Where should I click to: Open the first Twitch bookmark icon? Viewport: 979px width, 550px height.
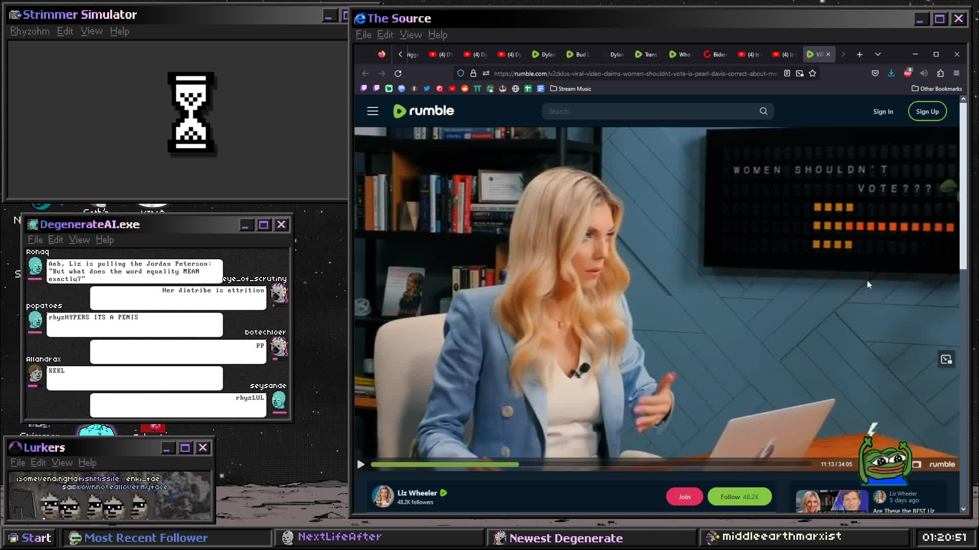tap(364, 89)
